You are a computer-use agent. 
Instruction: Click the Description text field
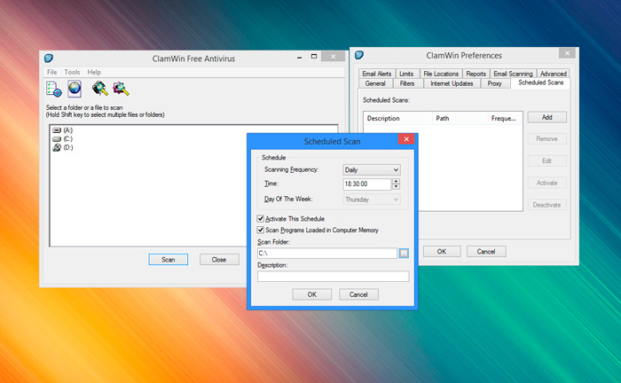(333, 277)
